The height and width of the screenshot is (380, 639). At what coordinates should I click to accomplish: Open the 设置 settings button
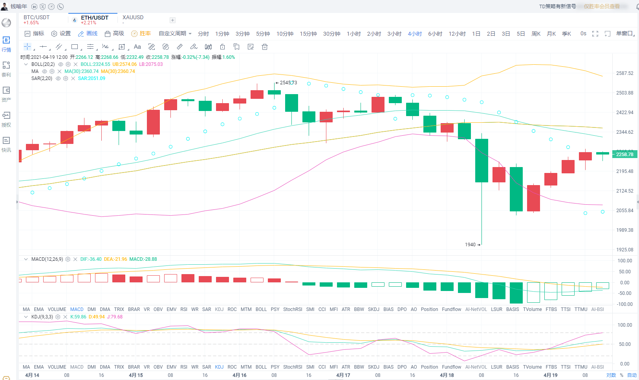[x=61, y=34]
